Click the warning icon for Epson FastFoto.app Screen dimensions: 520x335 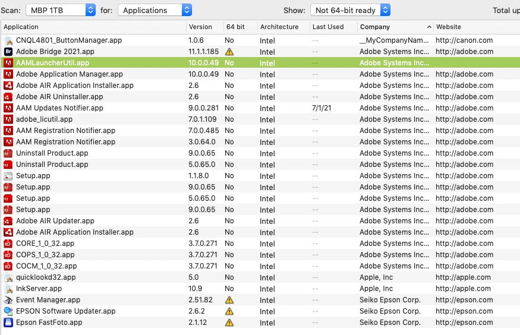[229, 323]
